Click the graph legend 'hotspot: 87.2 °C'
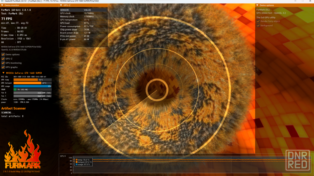 (x=84, y=162)
